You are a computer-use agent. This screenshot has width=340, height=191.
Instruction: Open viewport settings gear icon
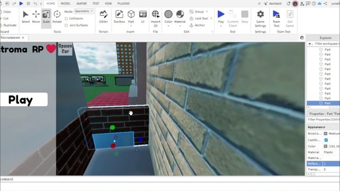pyautogui.click(x=302, y=38)
